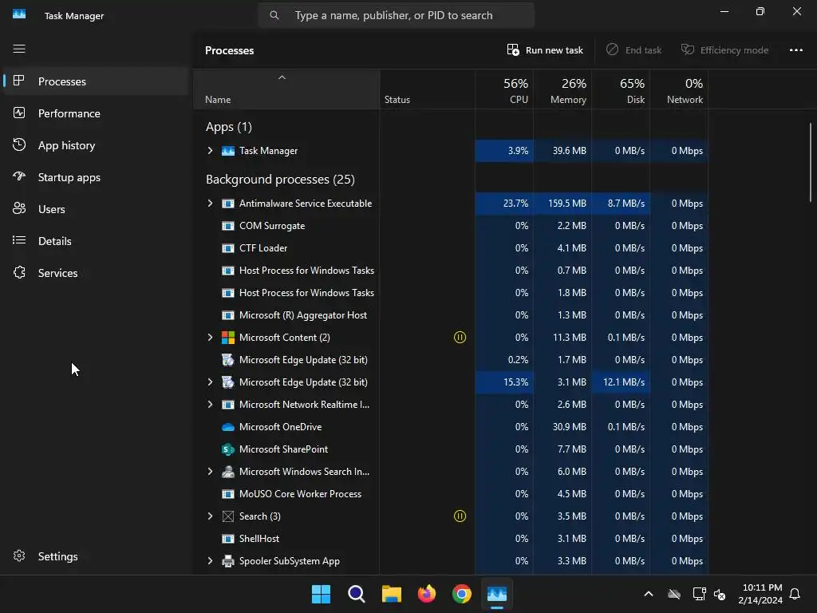Click the End task button
This screenshot has width=817, height=613.
633,50
